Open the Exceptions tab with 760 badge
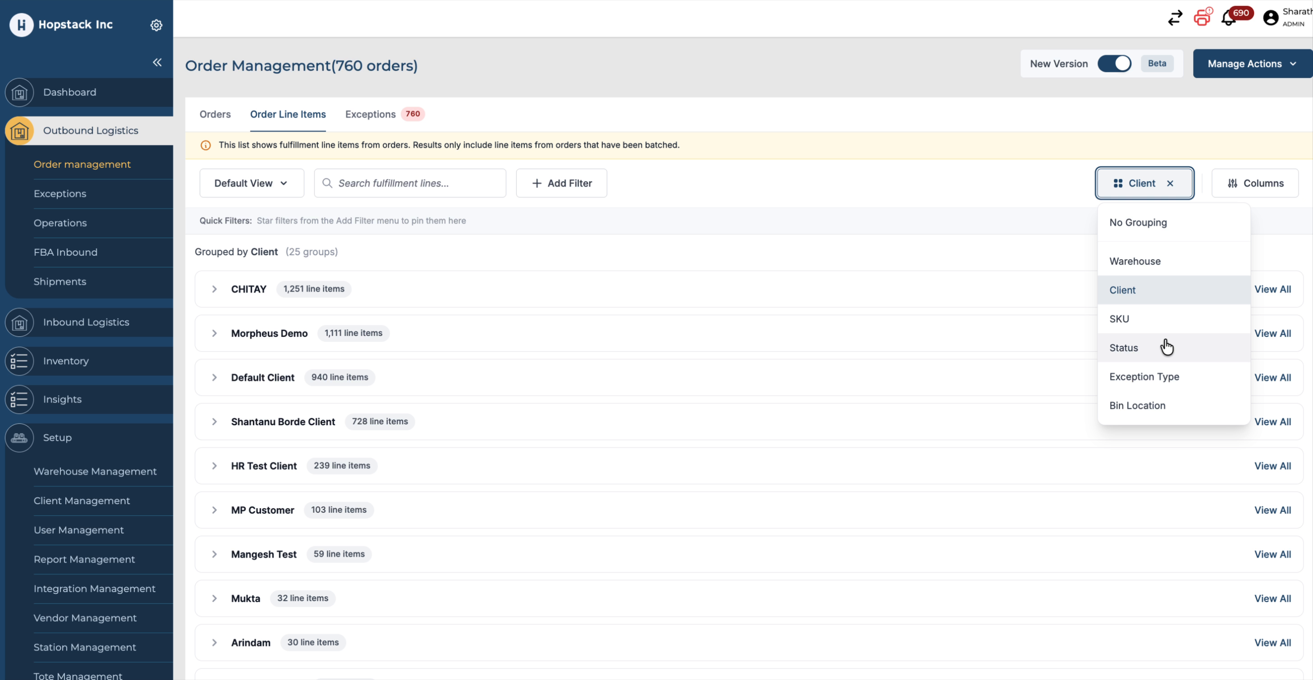1313x680 pixels. click(x=385, y=114)
